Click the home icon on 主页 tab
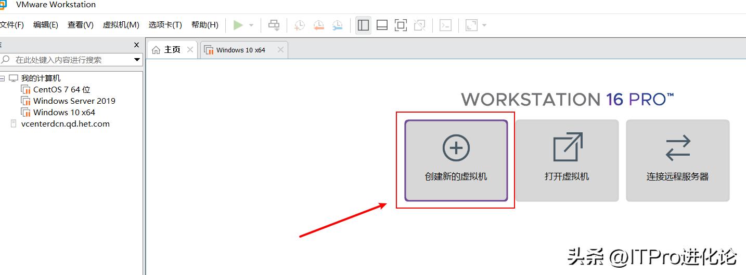 point(156,50)
